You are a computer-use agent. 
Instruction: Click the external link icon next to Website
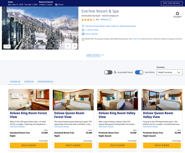[x=110, y=20]
